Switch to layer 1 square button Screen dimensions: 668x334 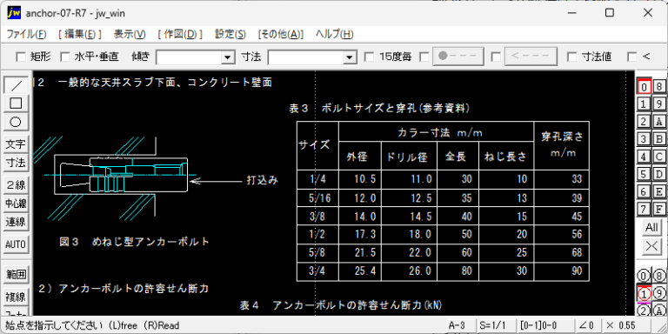point(644,104)
